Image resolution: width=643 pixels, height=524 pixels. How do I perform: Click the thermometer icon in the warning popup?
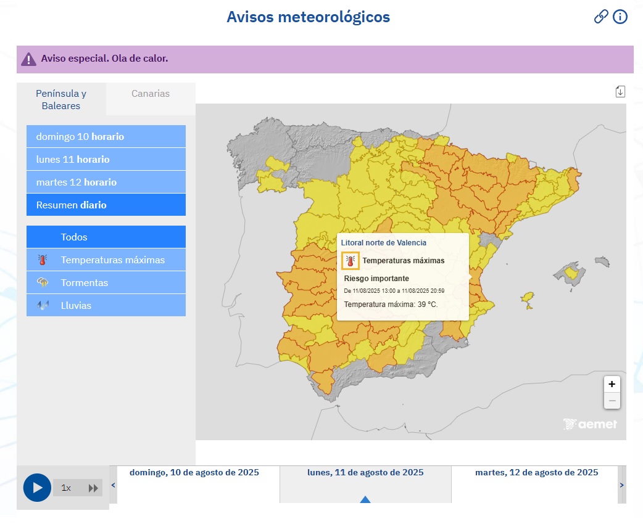[x=350, y=260]
